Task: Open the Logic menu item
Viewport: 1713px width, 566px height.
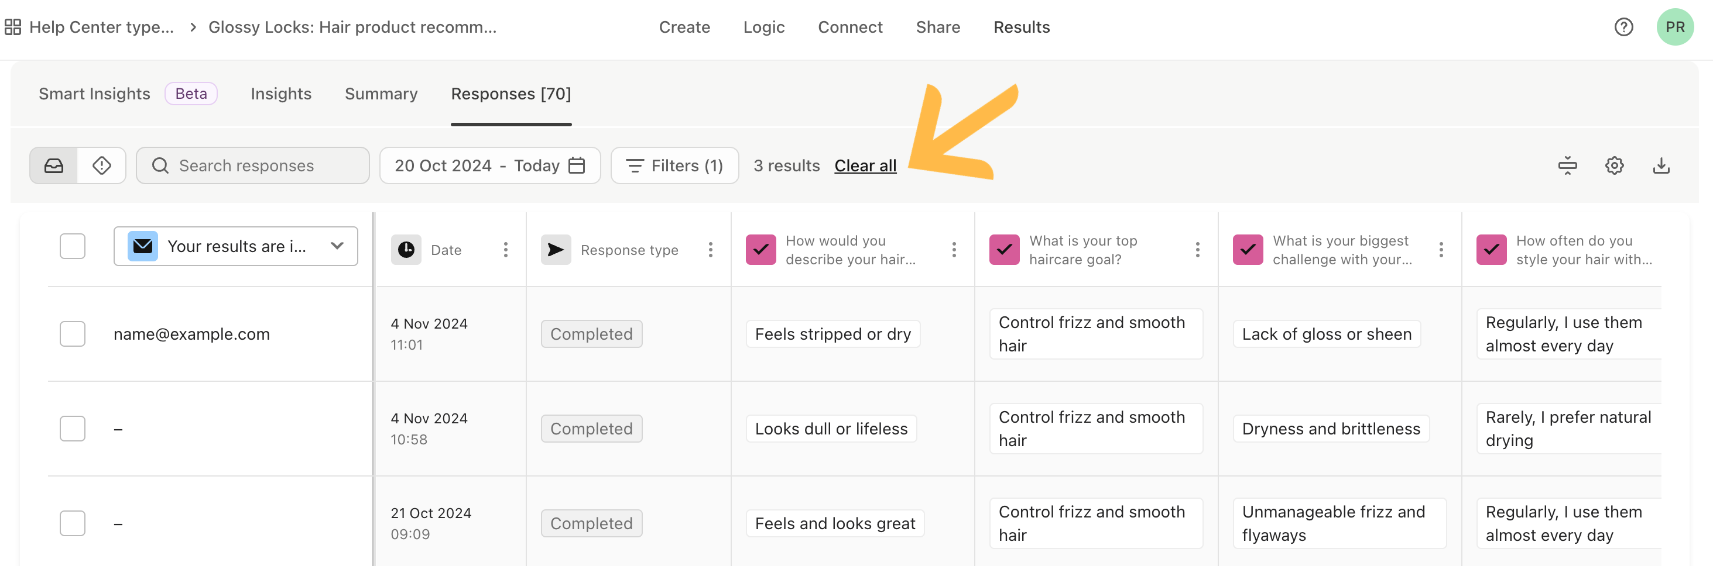Action: 763,27
